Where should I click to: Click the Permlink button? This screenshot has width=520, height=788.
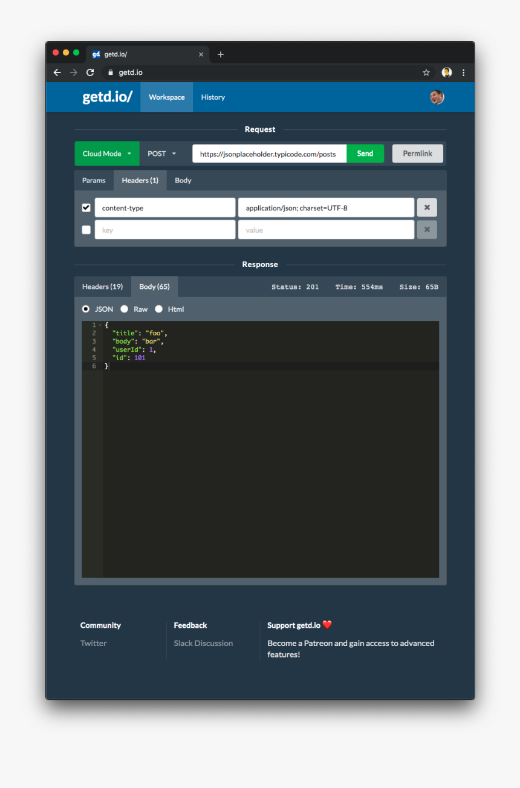click(417, 153)
